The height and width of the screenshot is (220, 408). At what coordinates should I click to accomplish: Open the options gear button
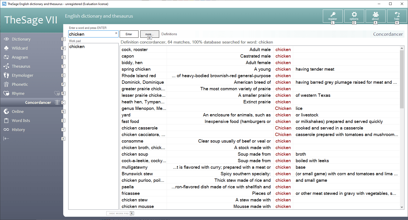(354, 16)
